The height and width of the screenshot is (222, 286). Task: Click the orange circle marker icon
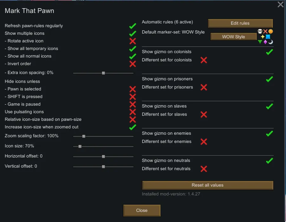(x=271, y=31)
